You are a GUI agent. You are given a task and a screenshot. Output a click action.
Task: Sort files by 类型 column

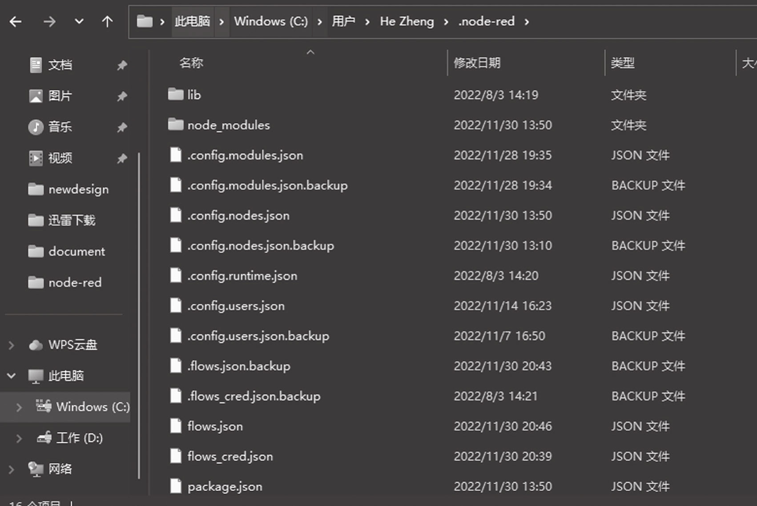tap(623, 63)
